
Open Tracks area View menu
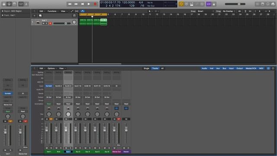tap(64, 11)
